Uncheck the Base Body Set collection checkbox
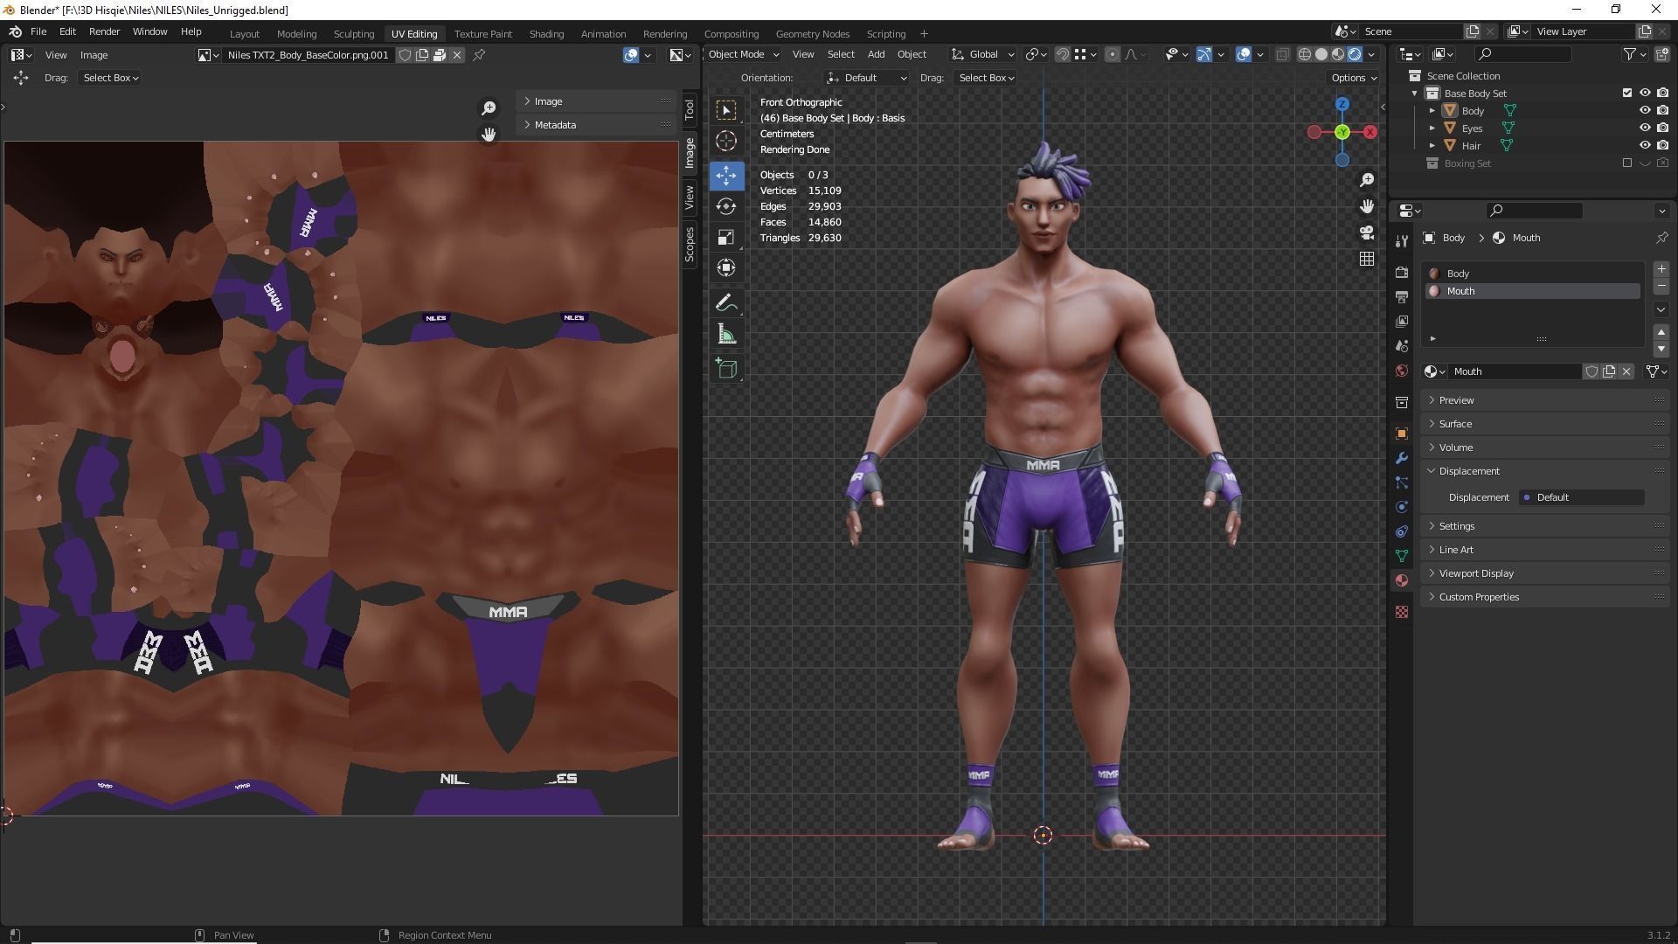The image size is (1678, 944). click(x=1626, y=93)
